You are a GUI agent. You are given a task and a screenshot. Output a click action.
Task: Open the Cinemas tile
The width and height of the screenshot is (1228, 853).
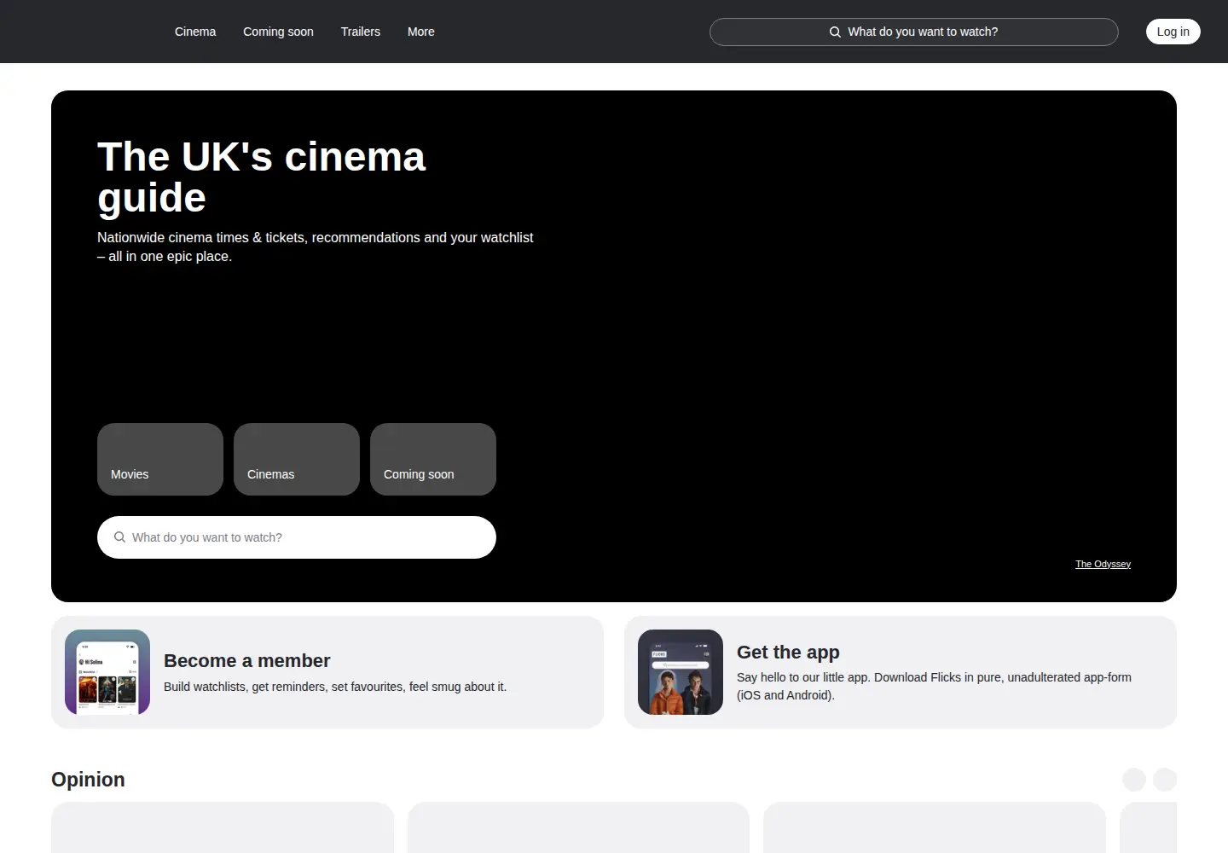[x=297, y=459]
